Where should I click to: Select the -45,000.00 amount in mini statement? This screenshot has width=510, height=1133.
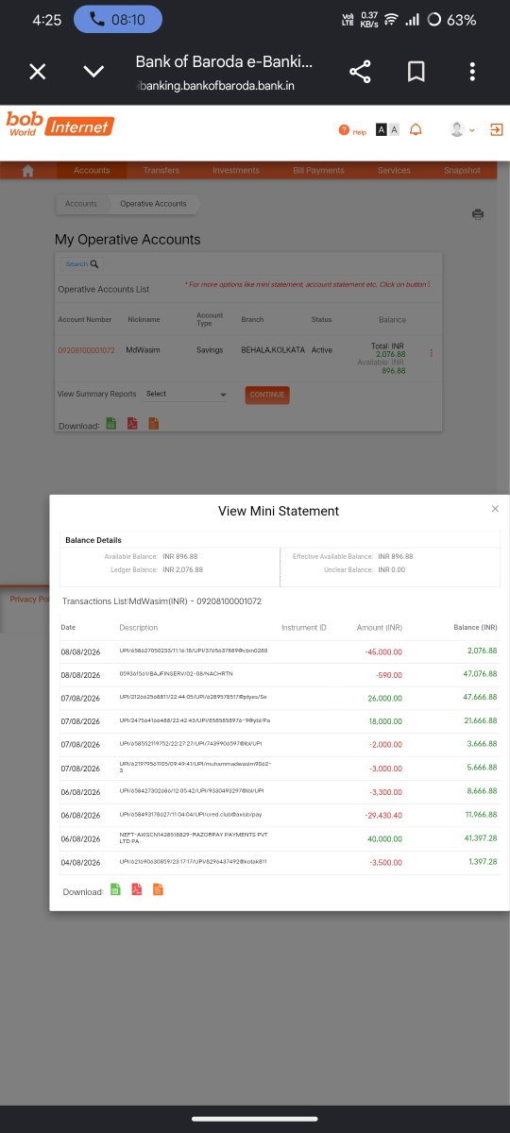[383, 651]
